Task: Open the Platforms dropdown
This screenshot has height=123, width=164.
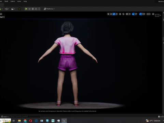Action: (49, 9)
